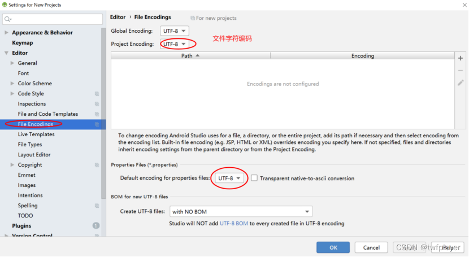Click project icon beside File and Code Templates
469x257 pixels.
tap(97, 114)
